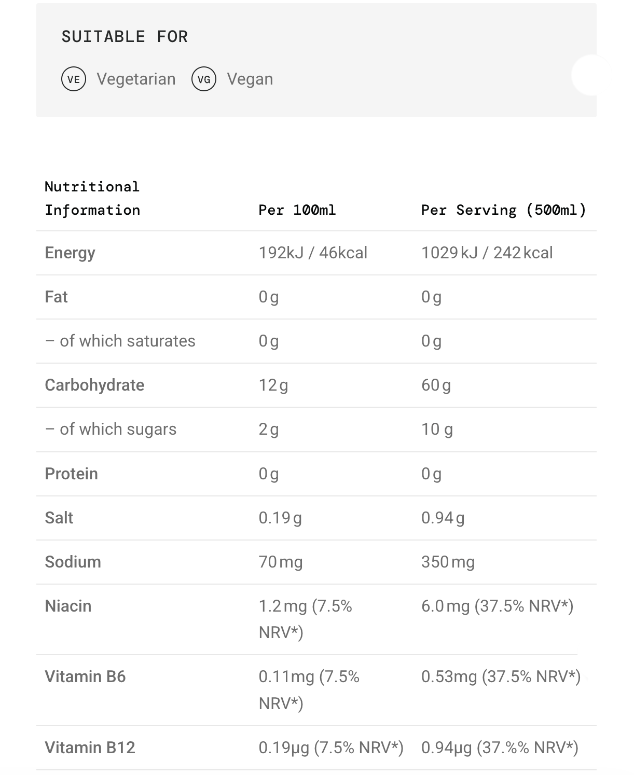
Task: Click the VG vegan badge icon
Action: point(204,79)
